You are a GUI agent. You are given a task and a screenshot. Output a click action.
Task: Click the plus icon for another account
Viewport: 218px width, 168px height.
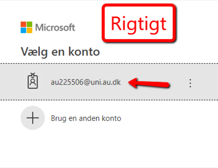(x=33, y=118)
